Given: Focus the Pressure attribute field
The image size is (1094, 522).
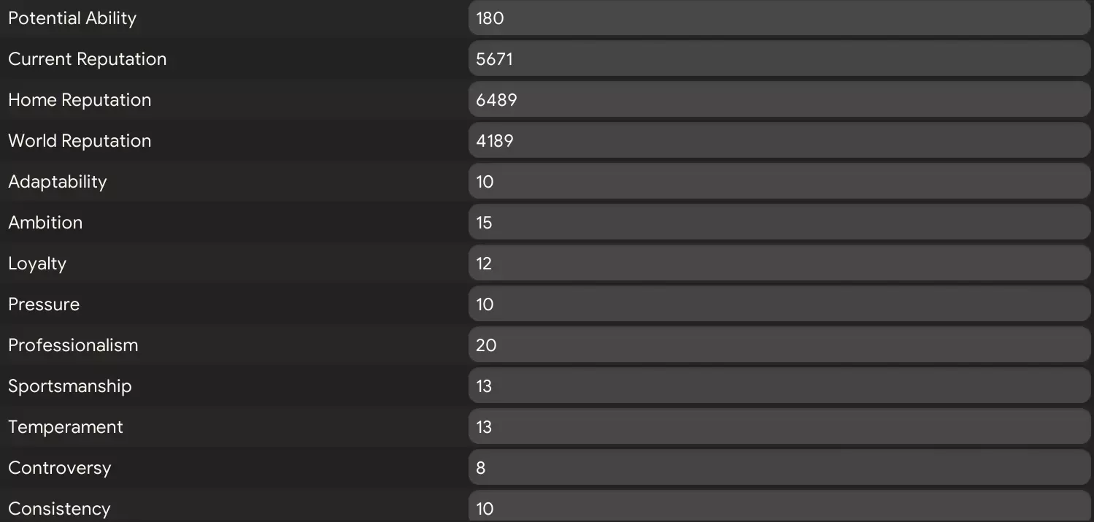Looking at the screenshot, I should 779,304.
